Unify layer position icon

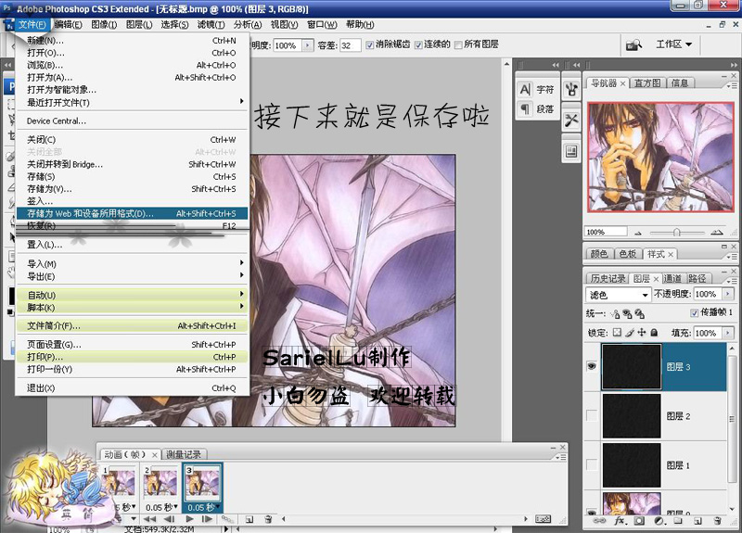click(x=615, y=313)
